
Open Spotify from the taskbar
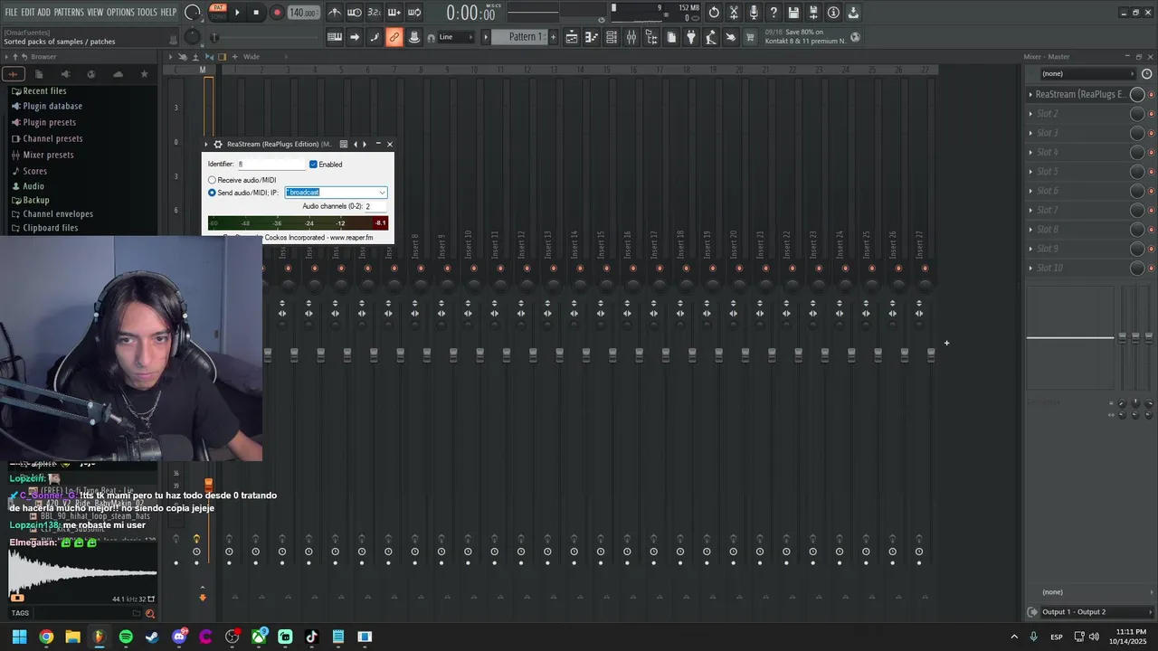pos(126,637)
